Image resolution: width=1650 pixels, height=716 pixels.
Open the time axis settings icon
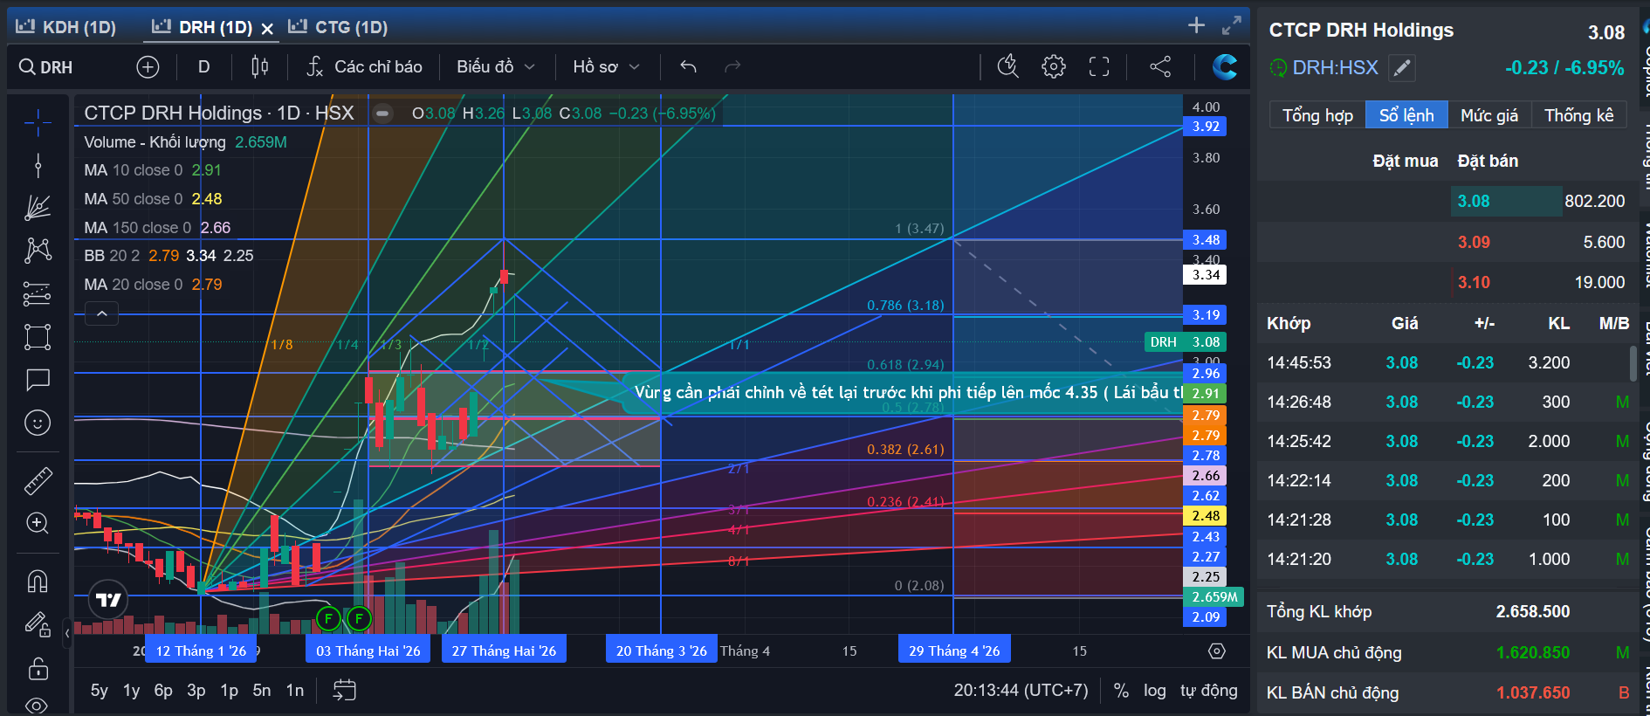[x=1217, y=651]
